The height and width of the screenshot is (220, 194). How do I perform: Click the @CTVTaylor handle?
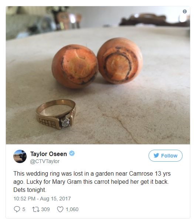pos(45,161)
